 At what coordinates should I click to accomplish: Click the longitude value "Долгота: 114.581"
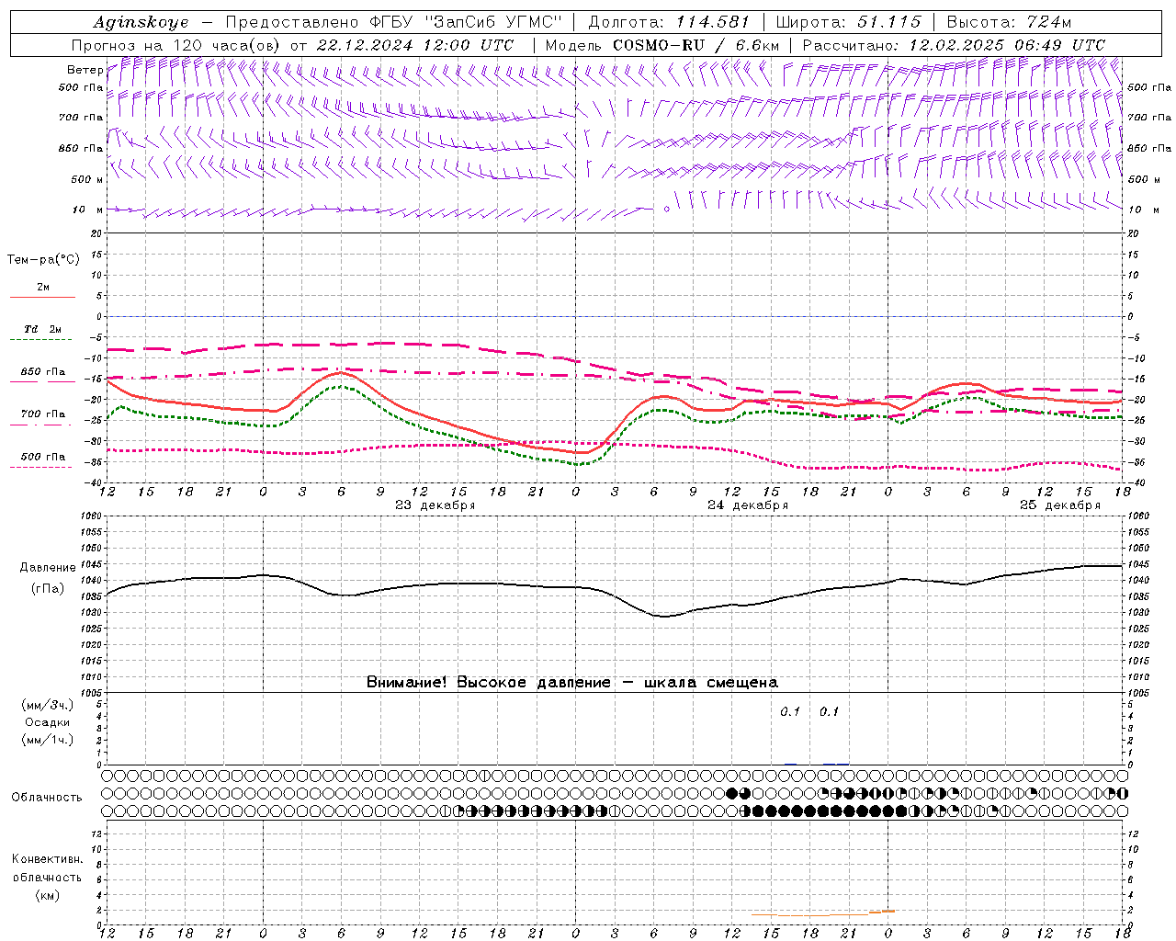coord(669,22)
